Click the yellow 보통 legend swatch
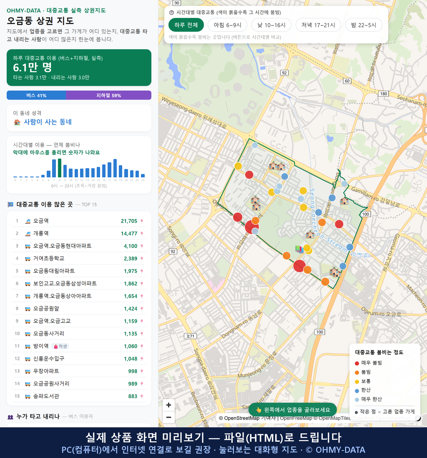The width and height of the screenshot is (427, 458). click(357, 382)
